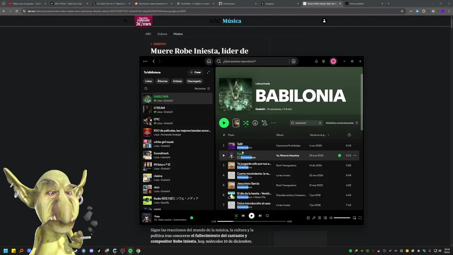
Task: Open Discord from taskbar
Action: point(91,251)
